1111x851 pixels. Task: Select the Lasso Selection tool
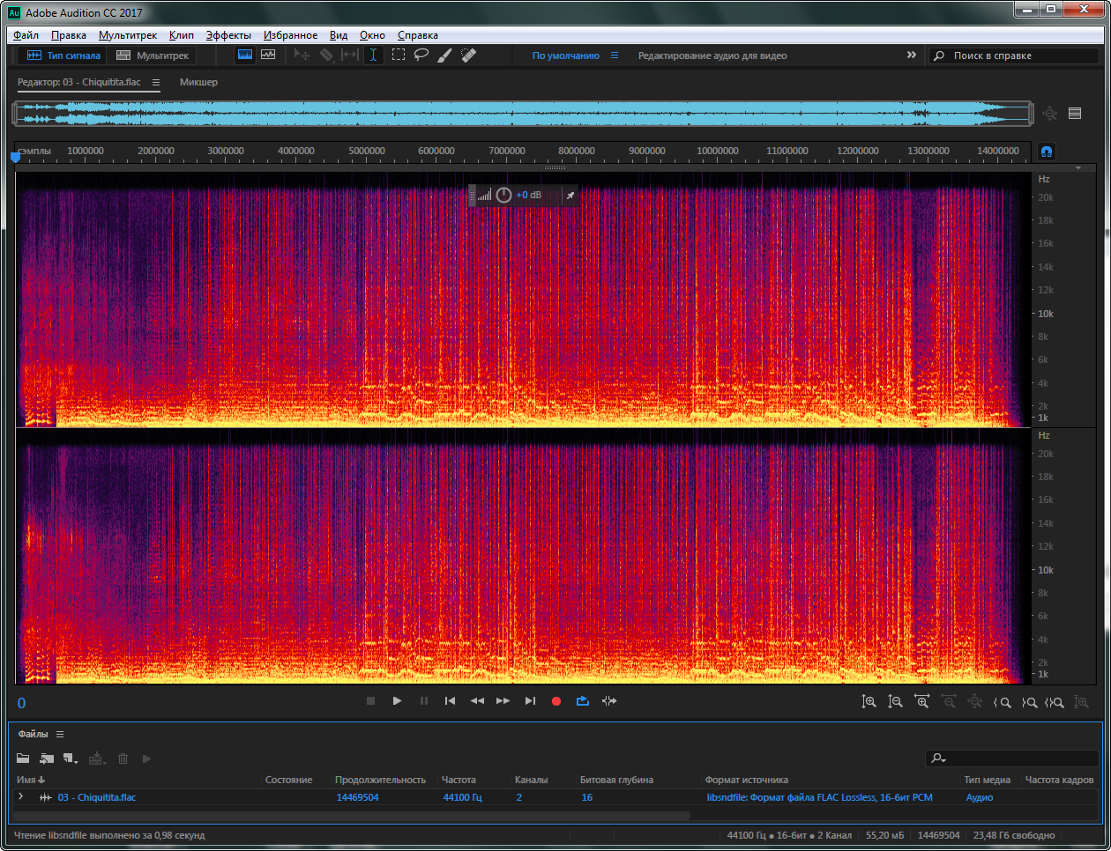[x=421, y=55]
